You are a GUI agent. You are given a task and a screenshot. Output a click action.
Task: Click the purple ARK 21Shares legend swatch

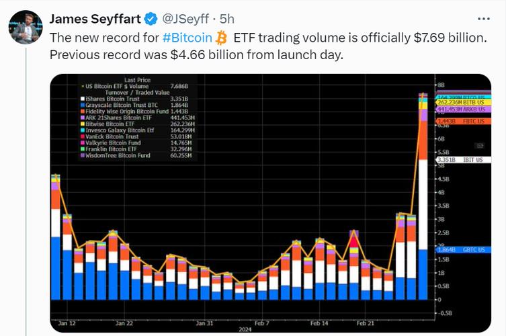click(81, 118)
